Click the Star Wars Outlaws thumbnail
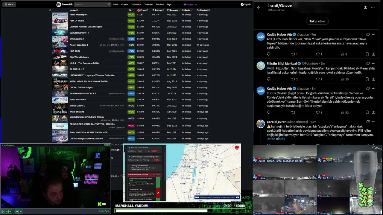Screen dimensions: 383x215 point(60,57)
